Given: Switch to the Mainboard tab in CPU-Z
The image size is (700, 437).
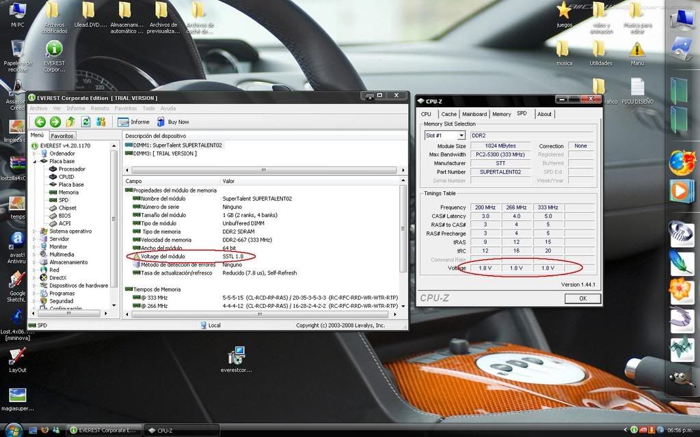Looking at the screenshot, I should coord(474,114).
